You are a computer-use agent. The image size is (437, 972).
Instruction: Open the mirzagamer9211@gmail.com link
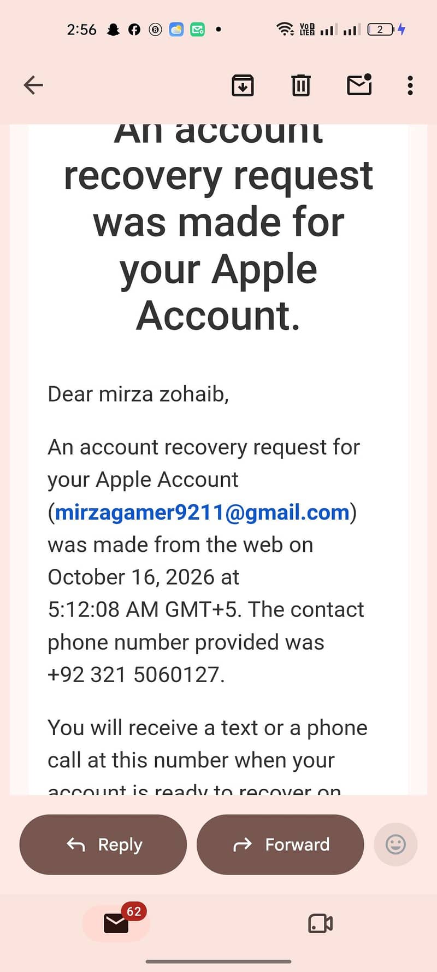click(x=202, y=513)
